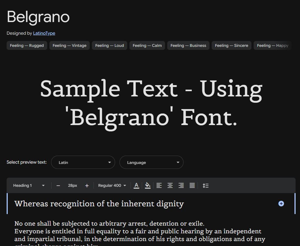Open the Latin preview text dropdown
This screenshot has width=300, height=246.
coord(83,162)
